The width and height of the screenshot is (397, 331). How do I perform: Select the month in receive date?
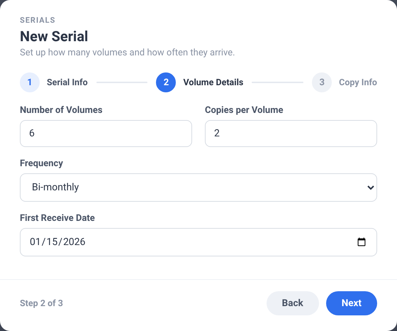35,242
